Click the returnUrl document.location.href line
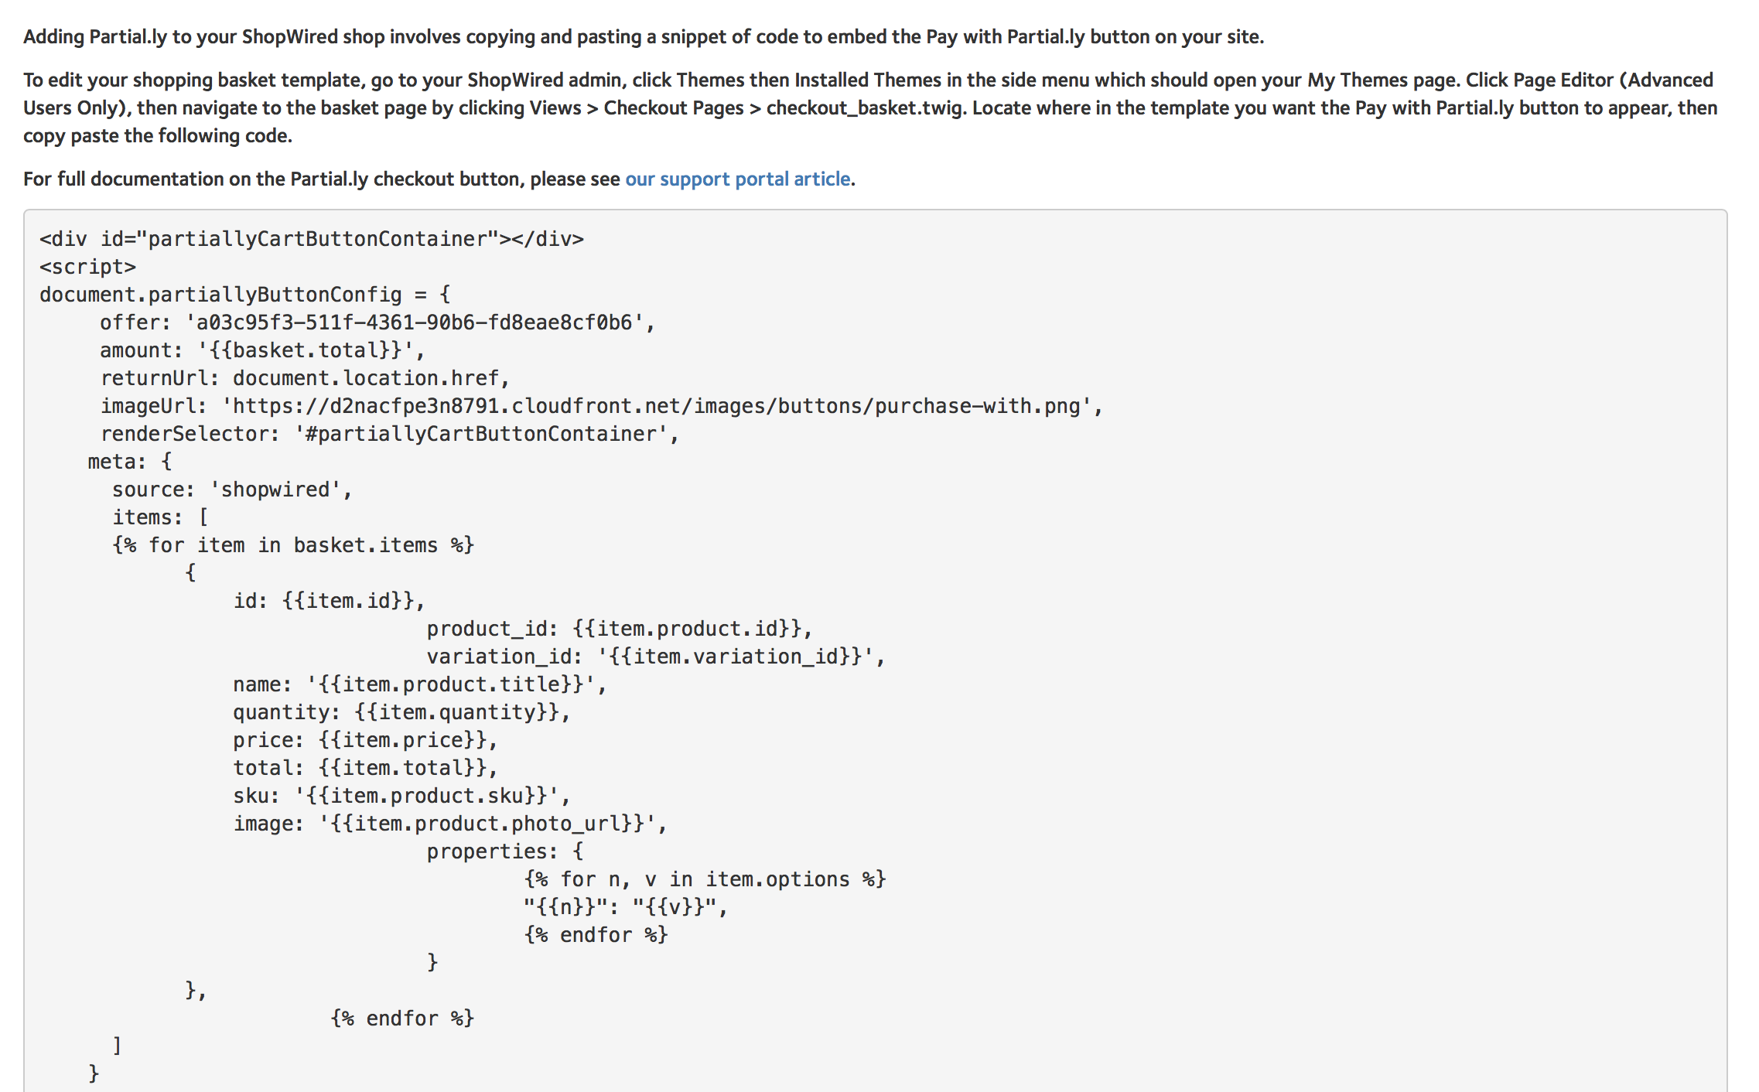 pos(305,378)
